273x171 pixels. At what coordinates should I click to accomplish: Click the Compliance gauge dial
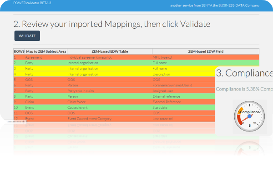click(x=249, y=116)
